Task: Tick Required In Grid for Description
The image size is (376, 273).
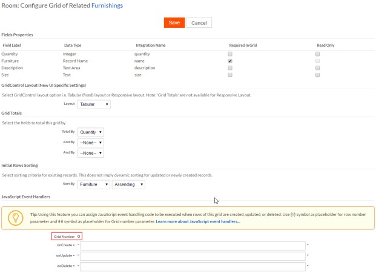Action: [x=229, y=69]
